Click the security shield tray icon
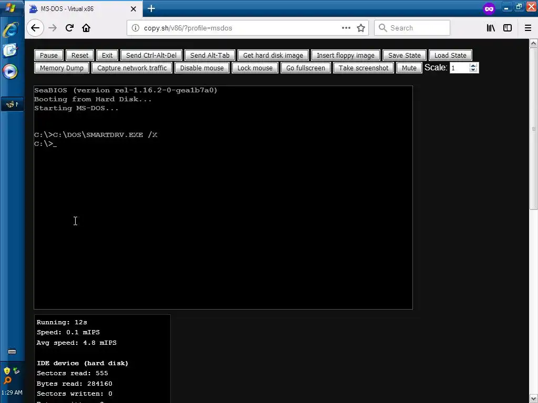This screenshot has width=538, height=403. click(x=7, y=371)
